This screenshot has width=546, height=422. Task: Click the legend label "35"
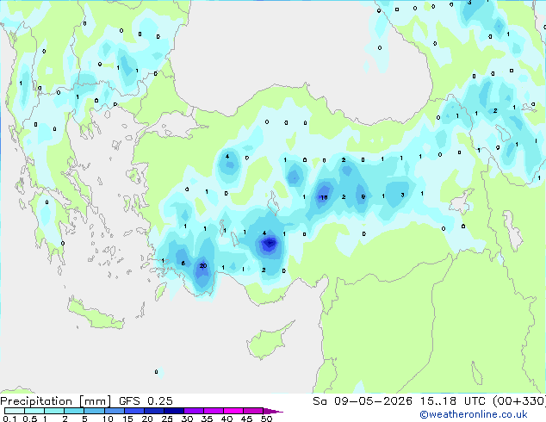click(207, 419)
